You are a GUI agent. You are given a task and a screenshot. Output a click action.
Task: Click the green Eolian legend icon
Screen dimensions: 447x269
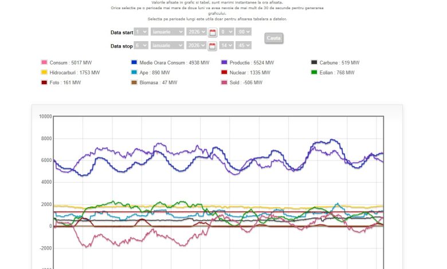tap(314, 73)
